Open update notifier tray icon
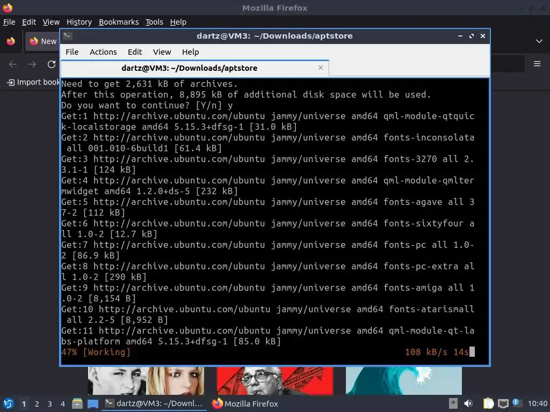Image resolution: width=550 pixels, height=412 pixels. click(517, 403)
